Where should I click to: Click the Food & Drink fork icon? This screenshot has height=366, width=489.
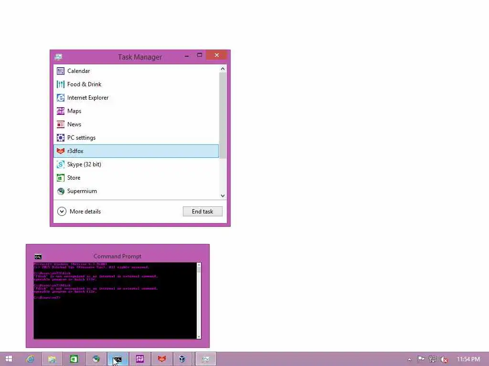point(61,84)
